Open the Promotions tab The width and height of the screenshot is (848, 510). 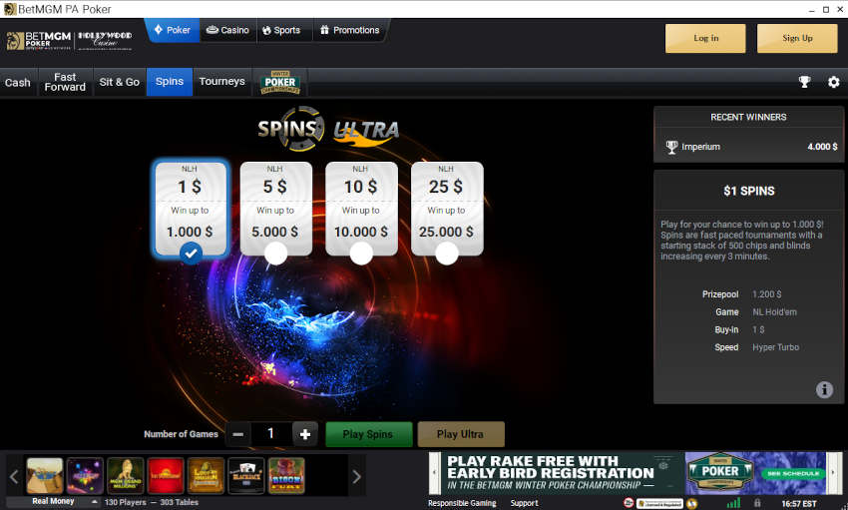(x=350, y=30)
